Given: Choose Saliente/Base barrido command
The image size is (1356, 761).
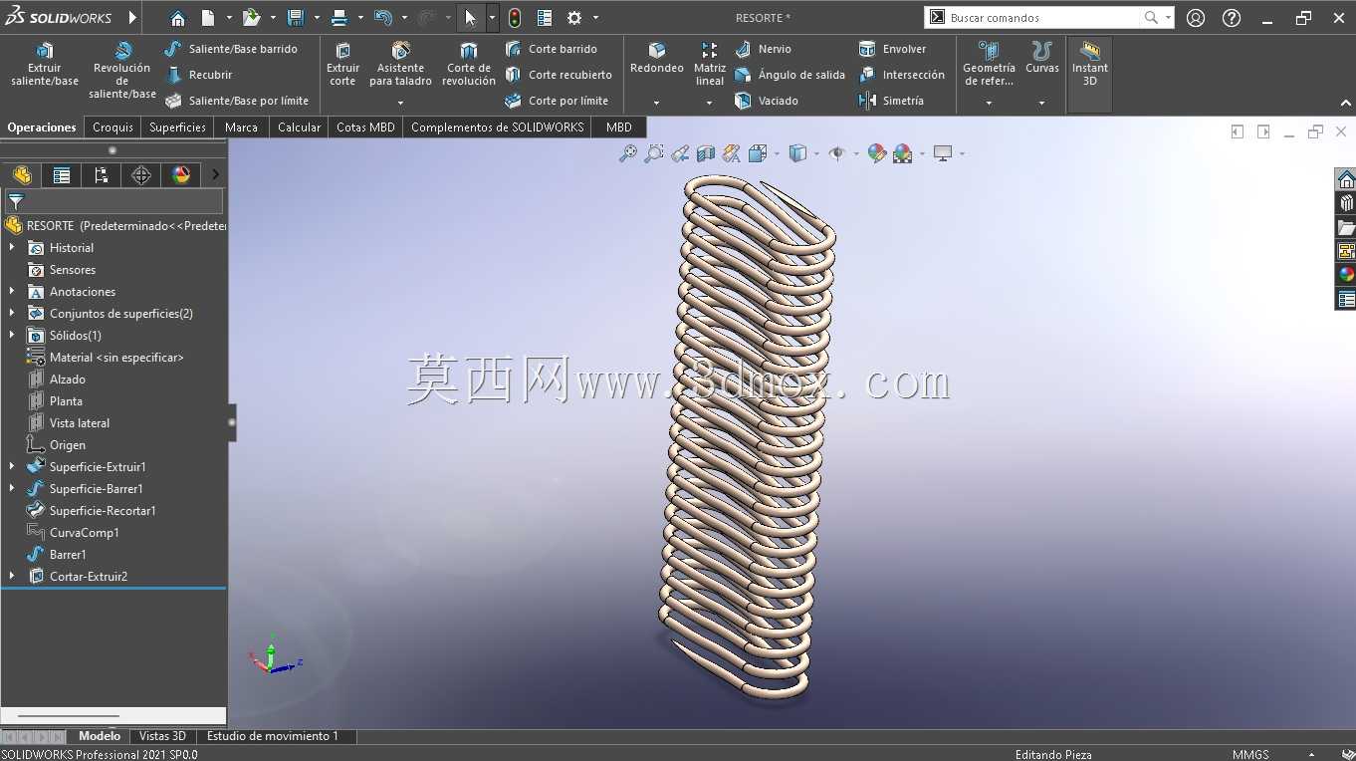Looking at the screenshot, I should [x=231, y=49].
